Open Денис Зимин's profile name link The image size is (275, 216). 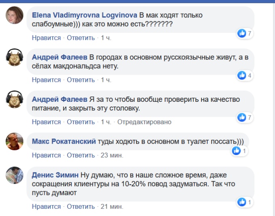[x=55, y=175]
